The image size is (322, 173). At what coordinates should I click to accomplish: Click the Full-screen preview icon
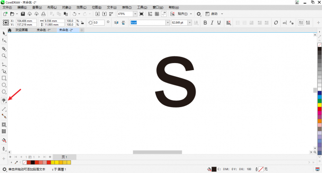point(142,14)
